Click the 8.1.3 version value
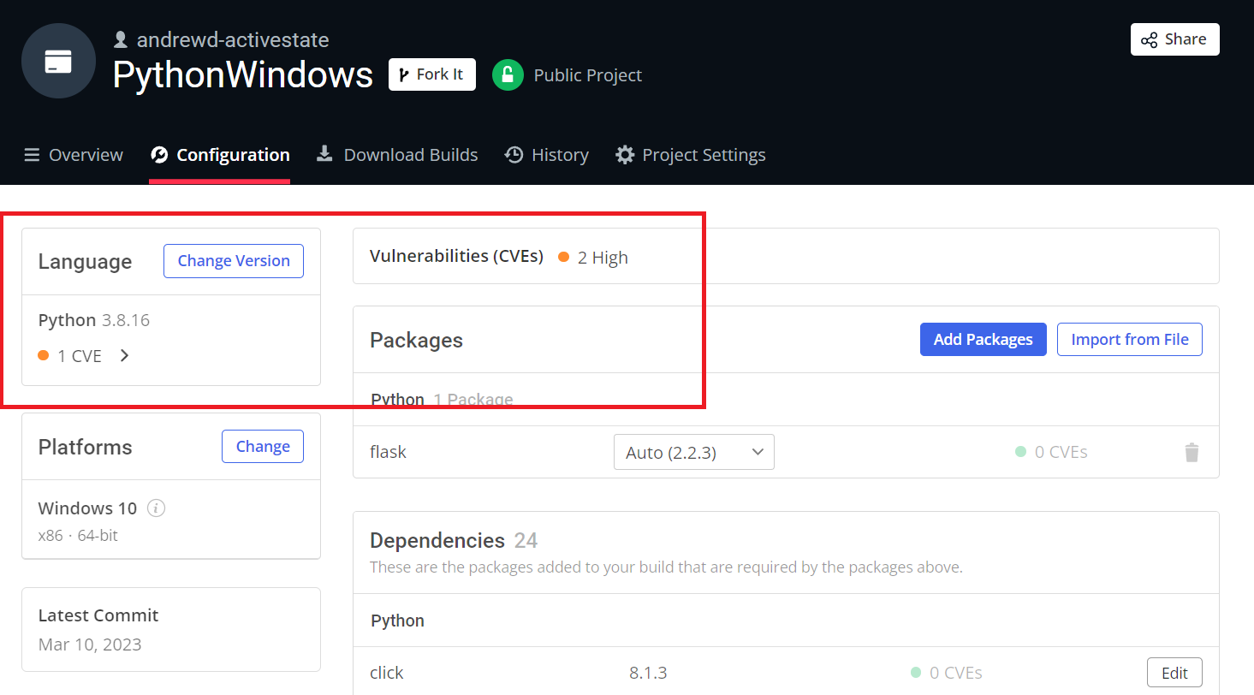The width and height of the screenshot is (1254, 695). [x=648, y=673]
